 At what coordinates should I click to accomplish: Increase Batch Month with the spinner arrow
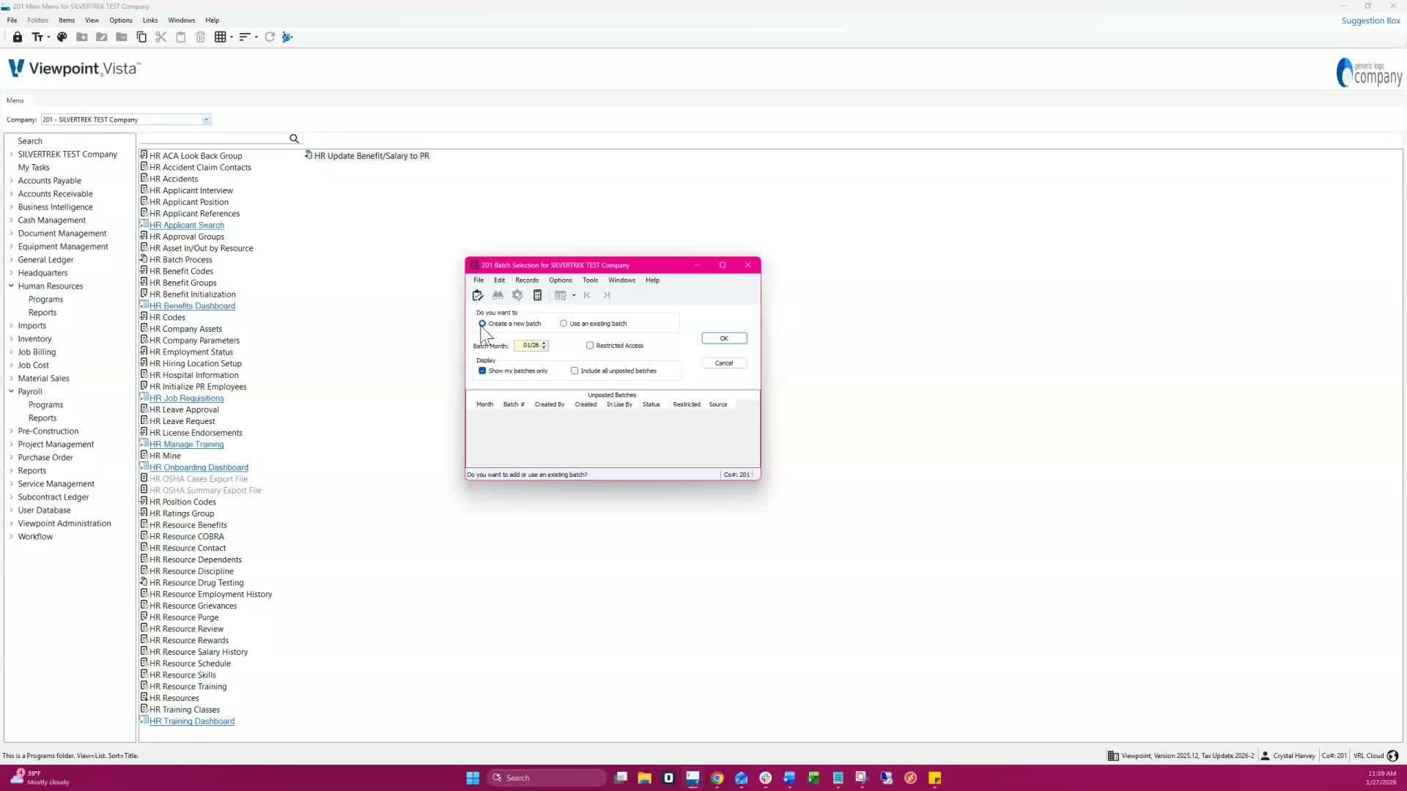(x=544, y=343)
